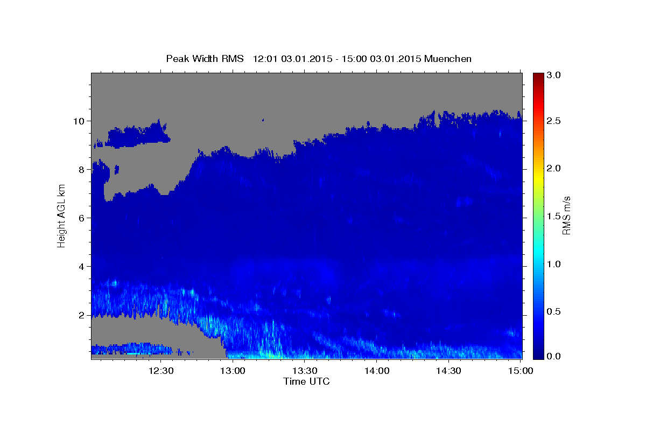Click the 'Height AGL km' axis label
Screen dimensions: 646x431
[61, 215]
